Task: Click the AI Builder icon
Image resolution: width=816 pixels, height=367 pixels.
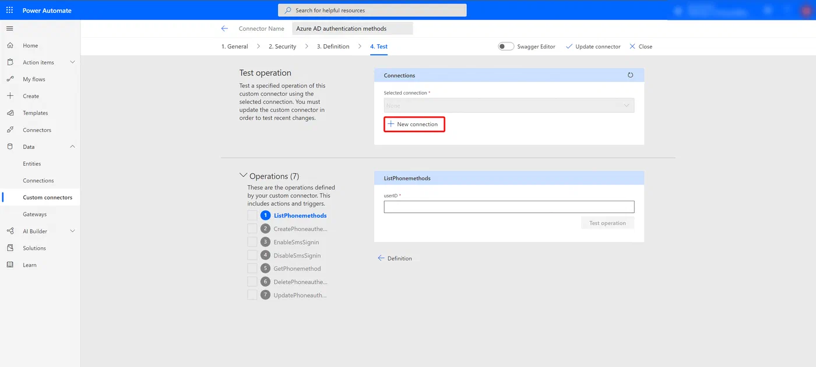Action: click(10, 231)
